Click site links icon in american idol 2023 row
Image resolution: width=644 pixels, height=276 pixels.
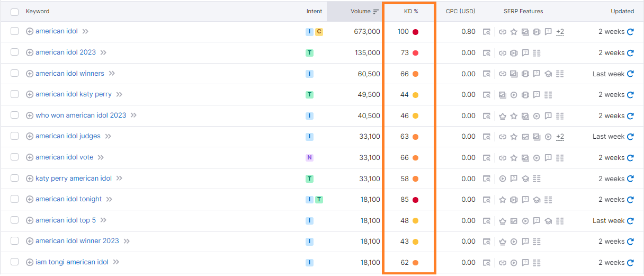click(503, 53)
